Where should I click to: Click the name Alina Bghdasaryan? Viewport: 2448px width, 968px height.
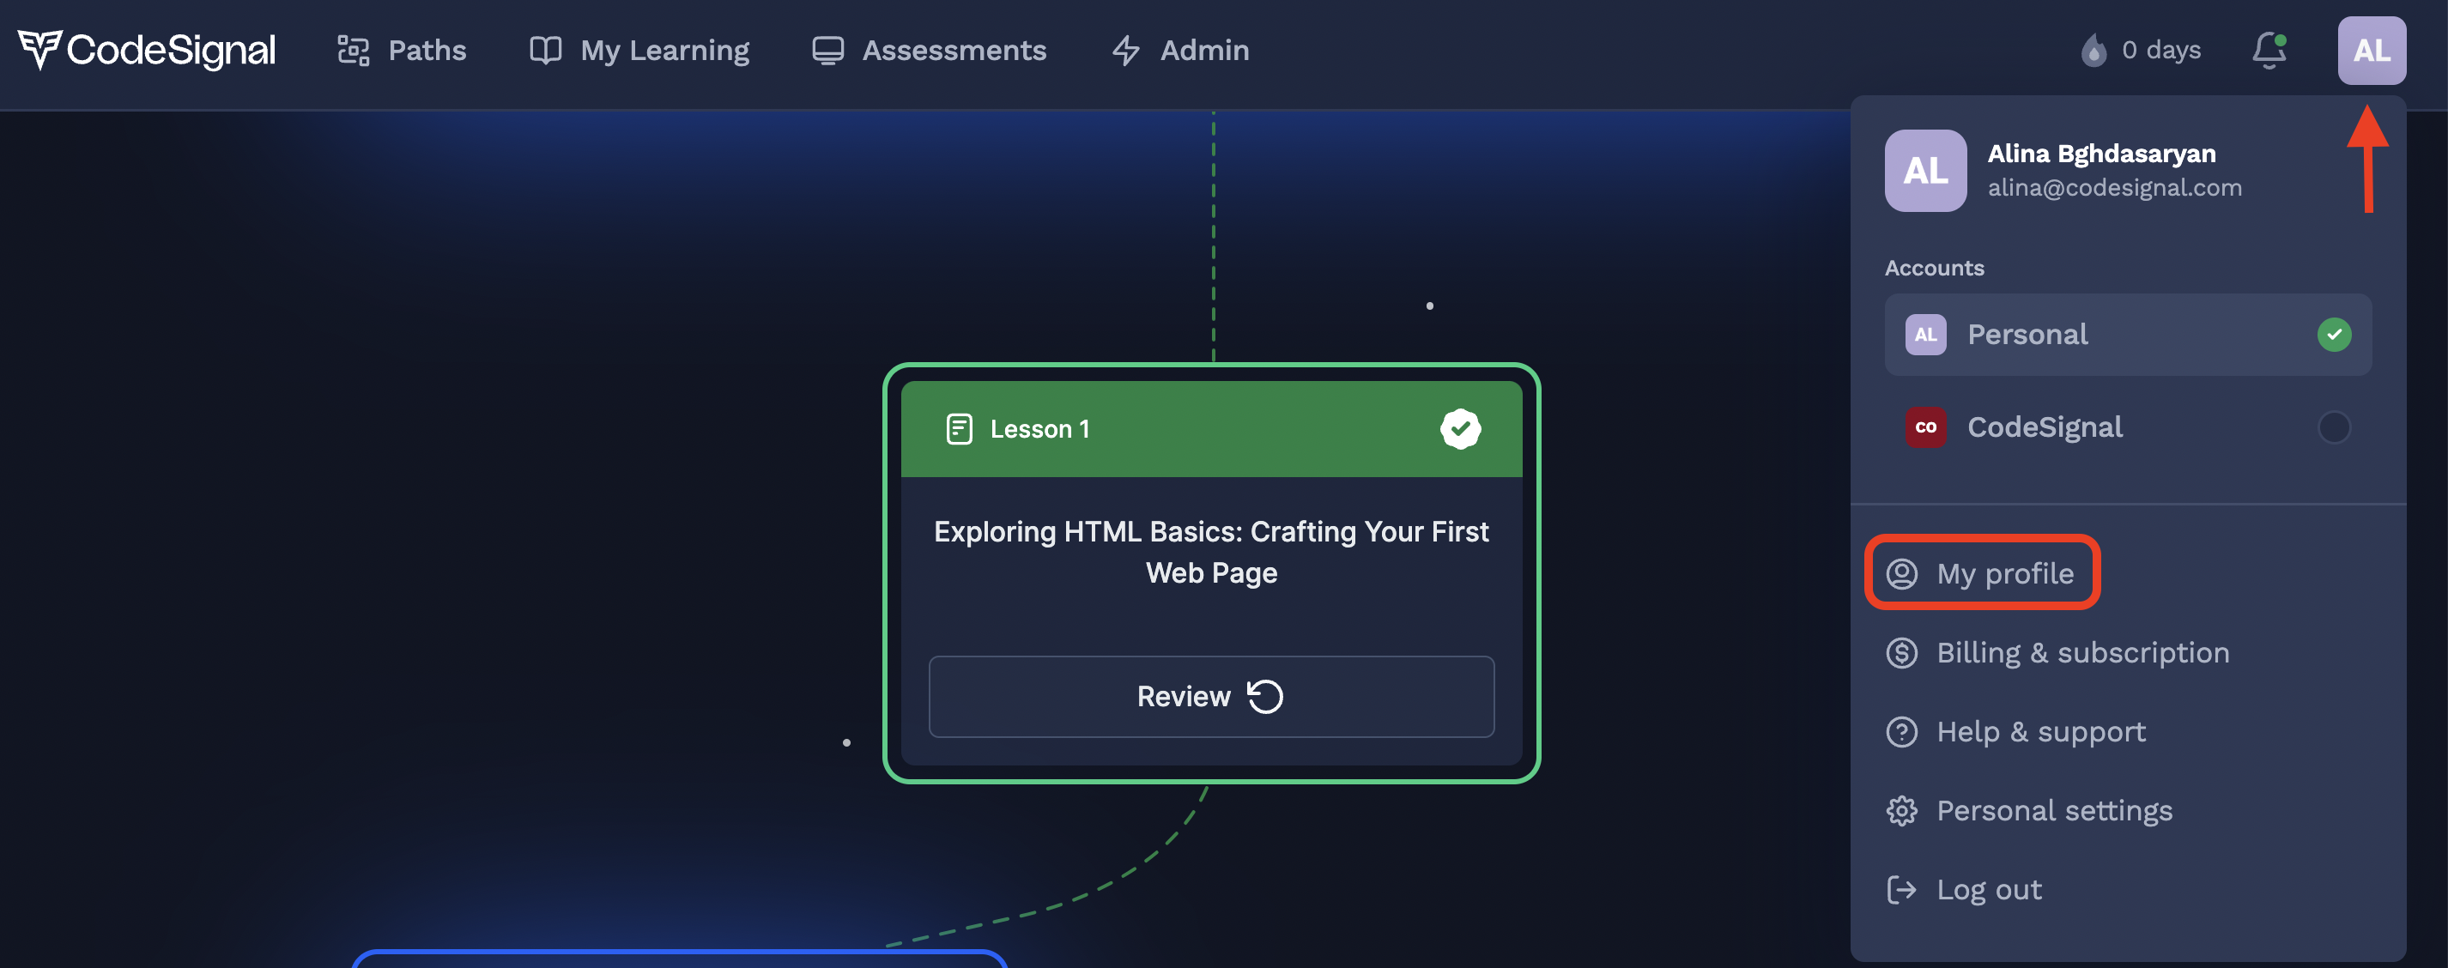pyautogui.click(x=2101, y=153)
